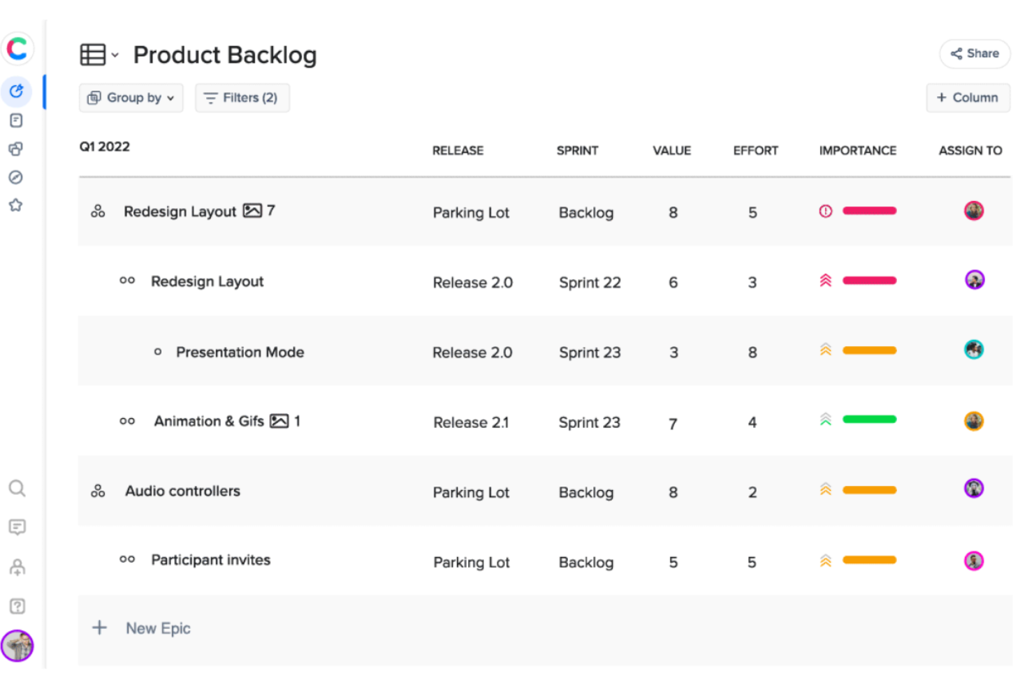Edit Parking Lot cell for Audio controllers
This screenshot has height=689, width=1034.
tap(471, 493)
